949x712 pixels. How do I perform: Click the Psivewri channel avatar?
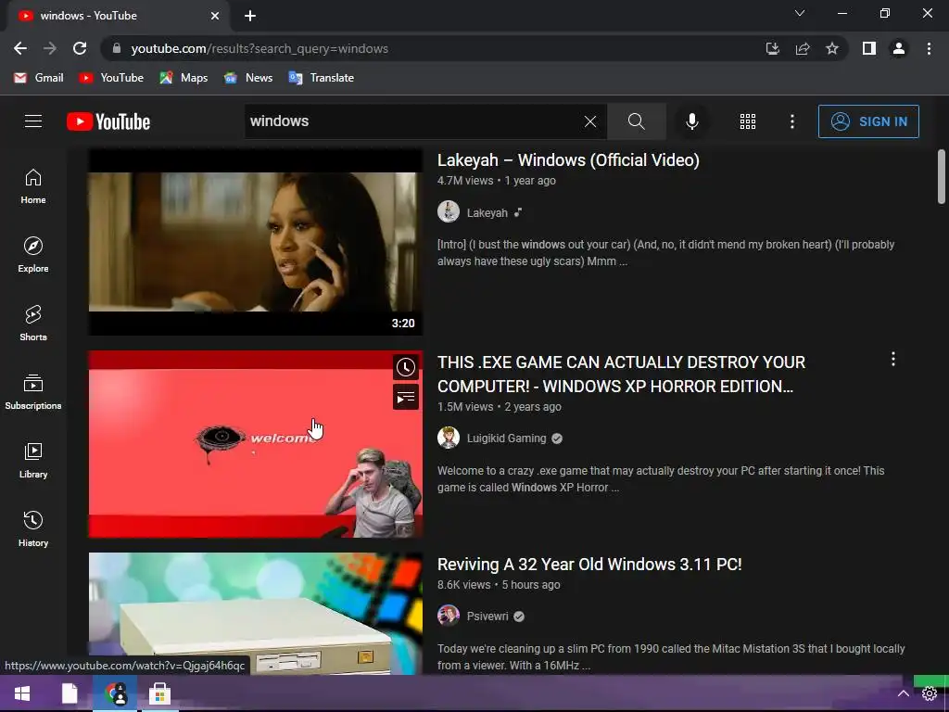(x=449, y=616)
